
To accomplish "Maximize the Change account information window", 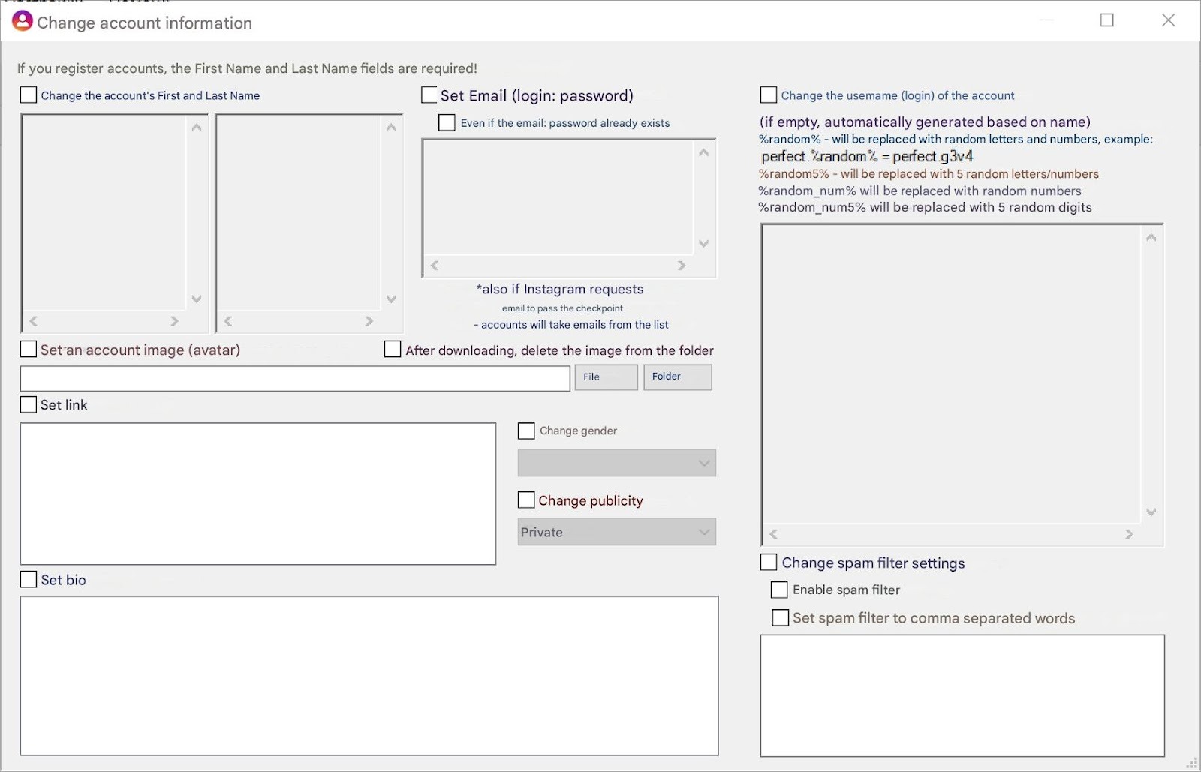I will (1107, 20).
